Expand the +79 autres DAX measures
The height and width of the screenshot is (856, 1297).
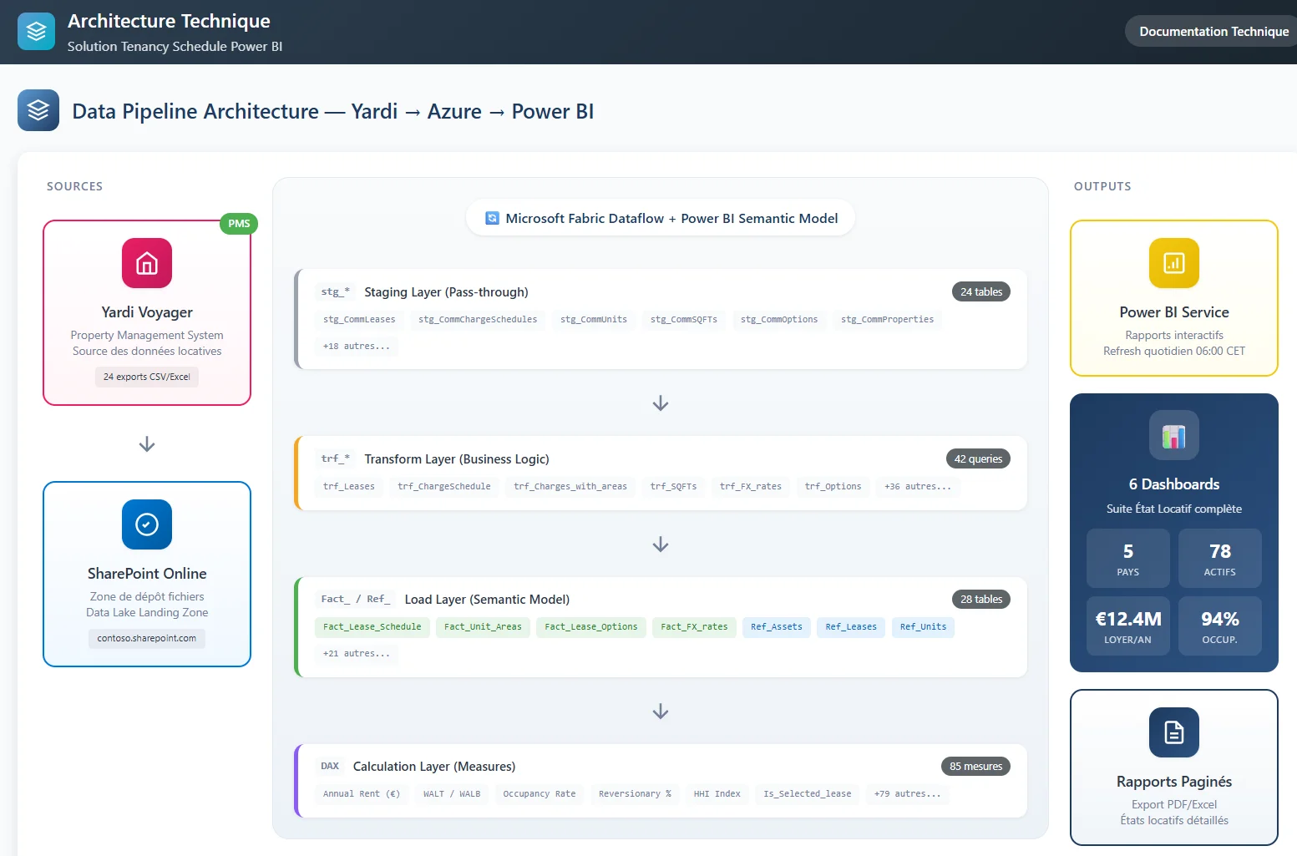coord(907,794)
